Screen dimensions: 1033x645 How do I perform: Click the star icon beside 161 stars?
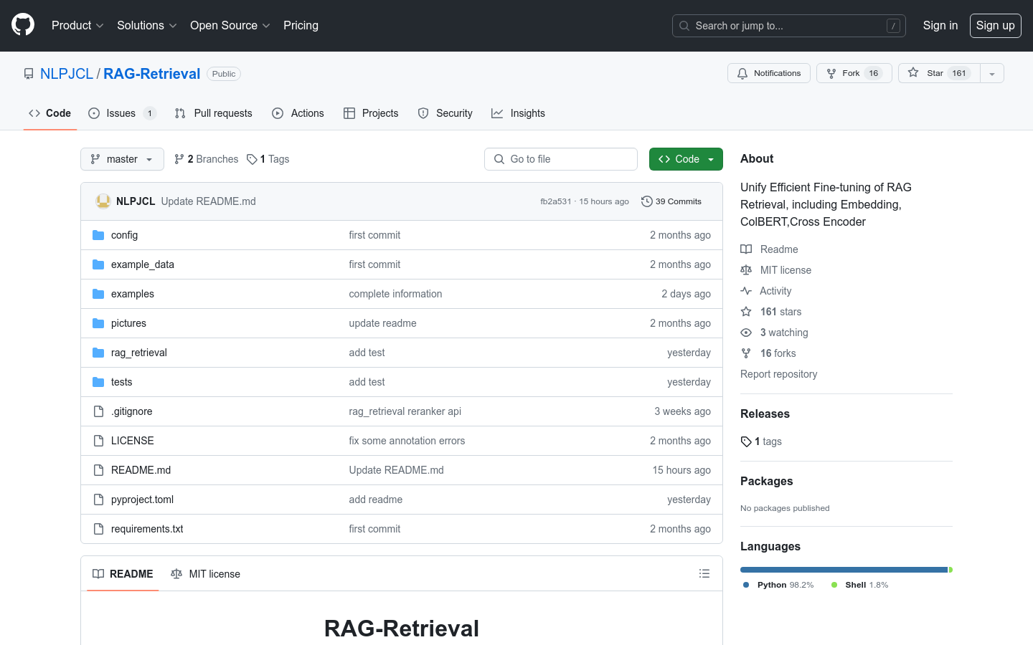(x=746, y=312)
